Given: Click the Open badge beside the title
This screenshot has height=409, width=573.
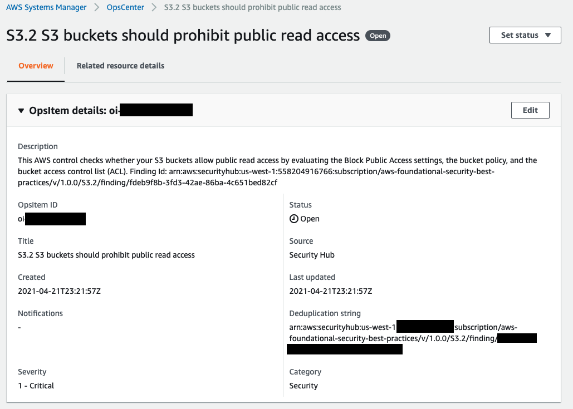Looking at the screenshot, I should (378, 35).
